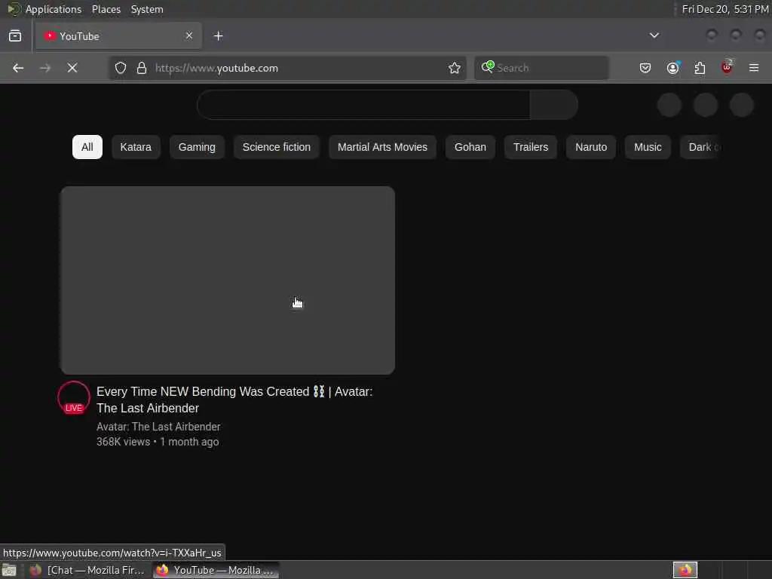
Task: Open video titled Every Time NEW Bending Was Created
Action: pos(234,400)
